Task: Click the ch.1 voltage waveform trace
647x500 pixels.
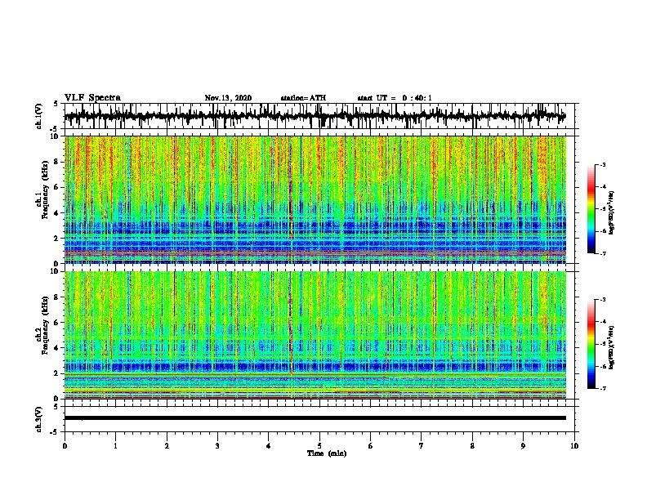Action: click(x=315, y=116)
